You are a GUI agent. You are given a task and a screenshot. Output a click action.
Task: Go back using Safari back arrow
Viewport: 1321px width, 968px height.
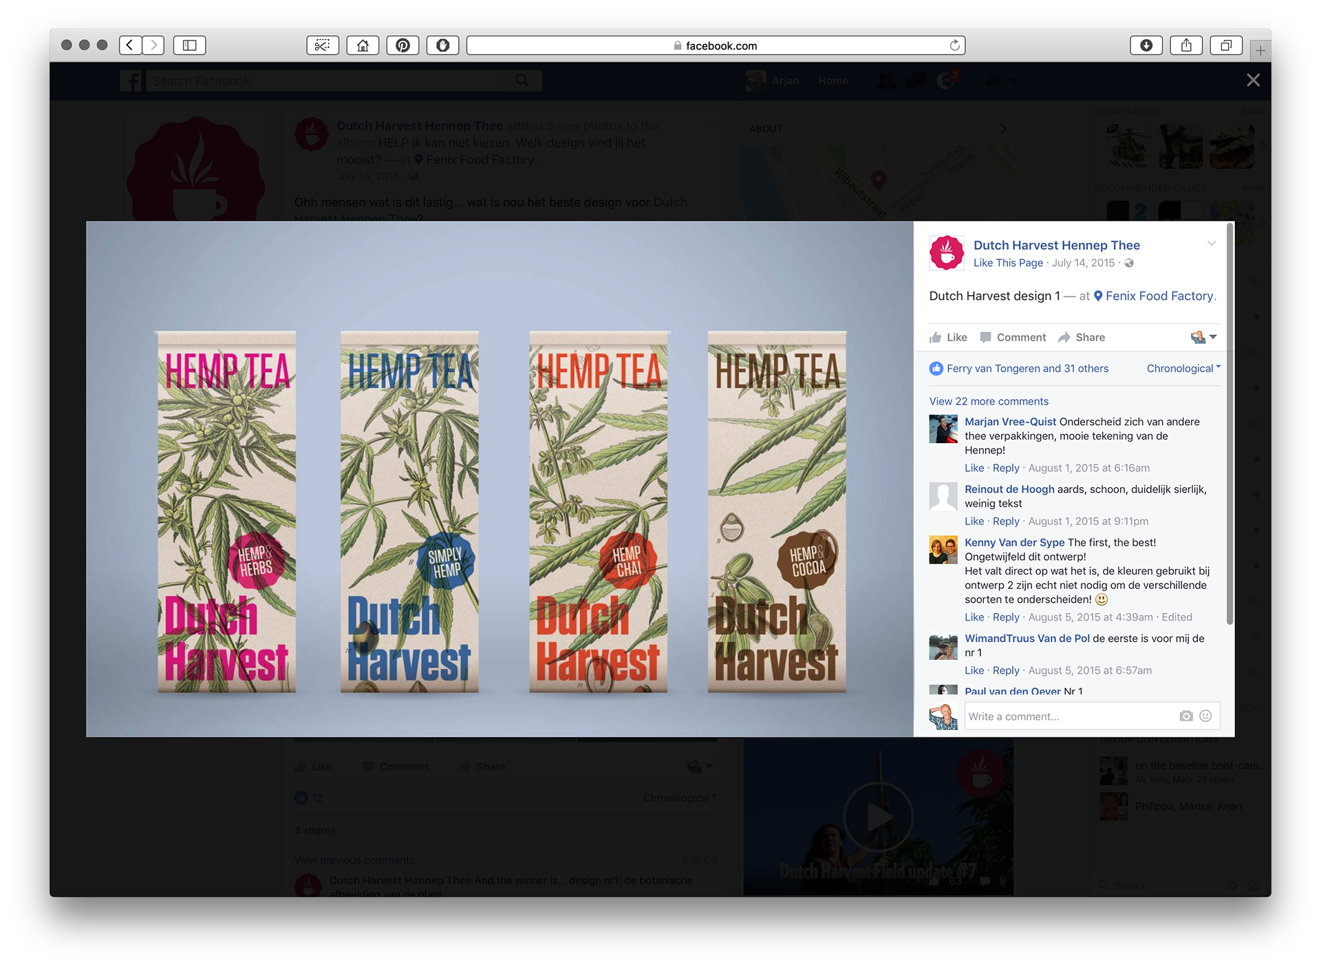click(x=130, y=45)
